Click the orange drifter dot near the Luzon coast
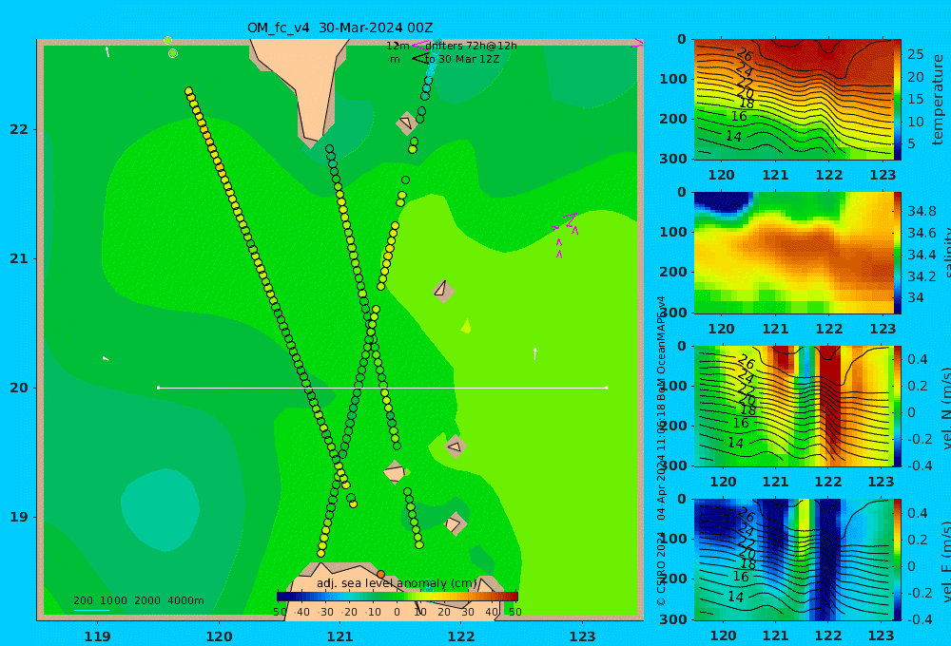The image size is (951, 646). [x=381, y=574]
